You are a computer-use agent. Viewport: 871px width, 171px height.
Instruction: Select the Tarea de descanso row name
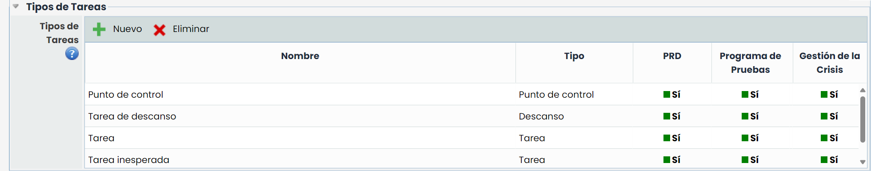(132, 116)
